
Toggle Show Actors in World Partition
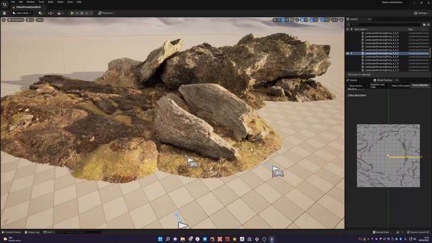tap(356, 86)
